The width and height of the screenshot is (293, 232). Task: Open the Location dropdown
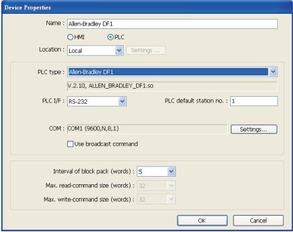click(95, 50)
